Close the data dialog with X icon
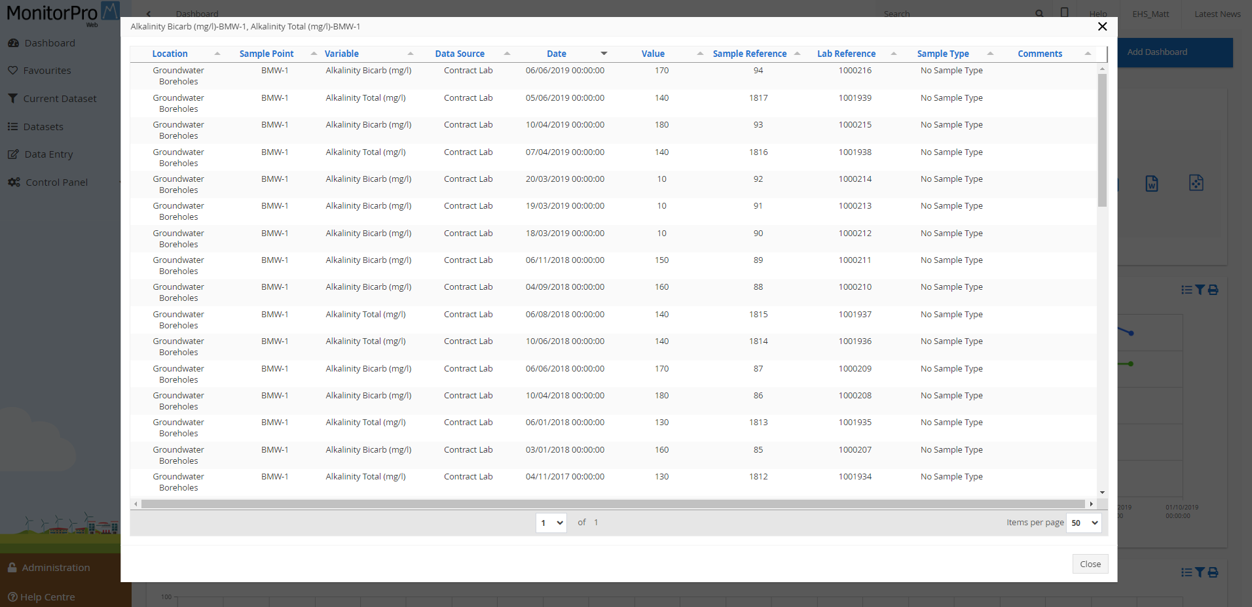Screen dimensions: 1252x607 [1102, 26]
